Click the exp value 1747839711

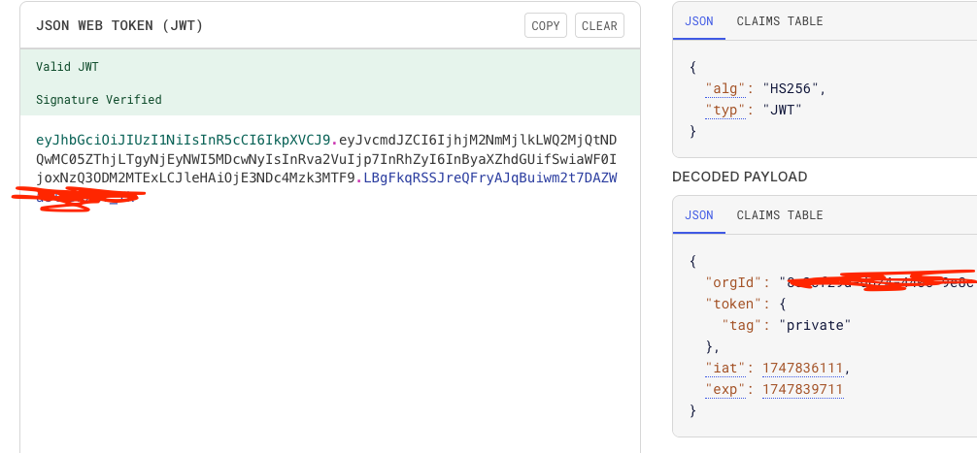point(802,390)
